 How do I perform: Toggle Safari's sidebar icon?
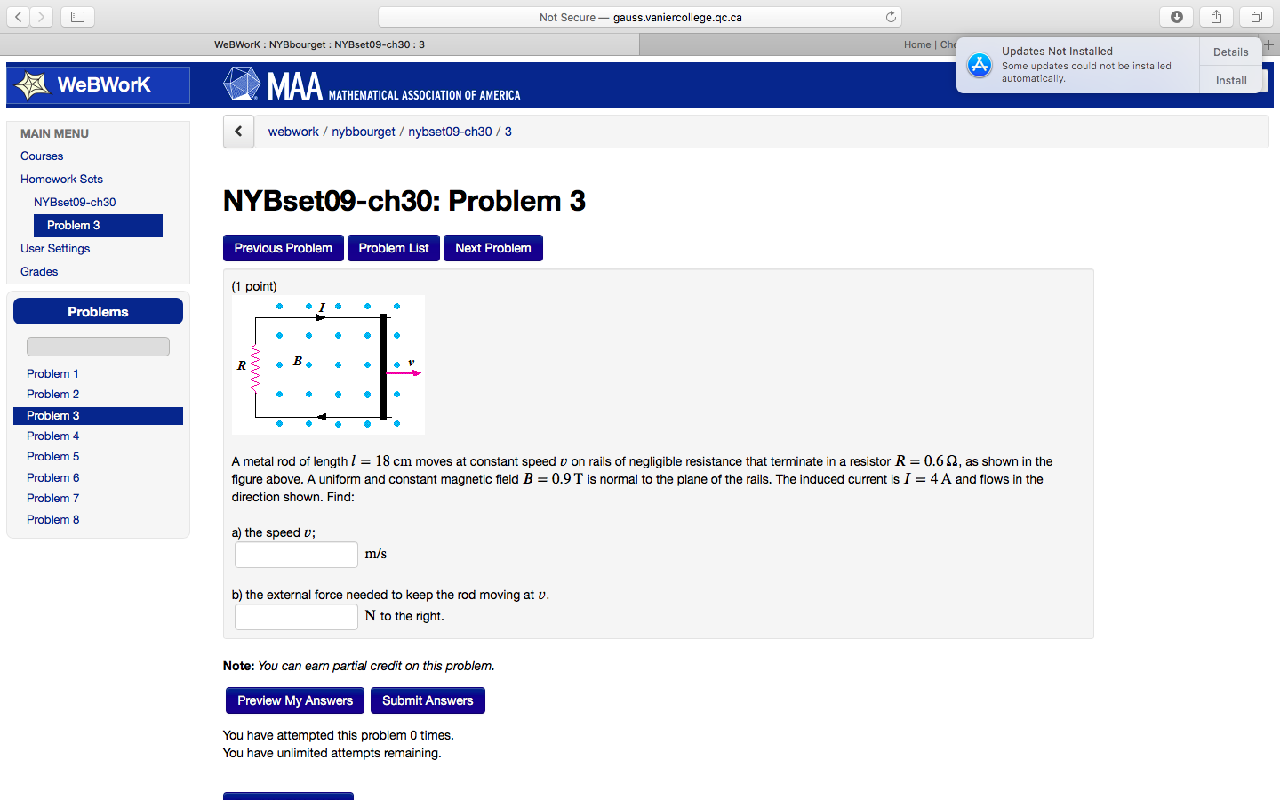77,16
